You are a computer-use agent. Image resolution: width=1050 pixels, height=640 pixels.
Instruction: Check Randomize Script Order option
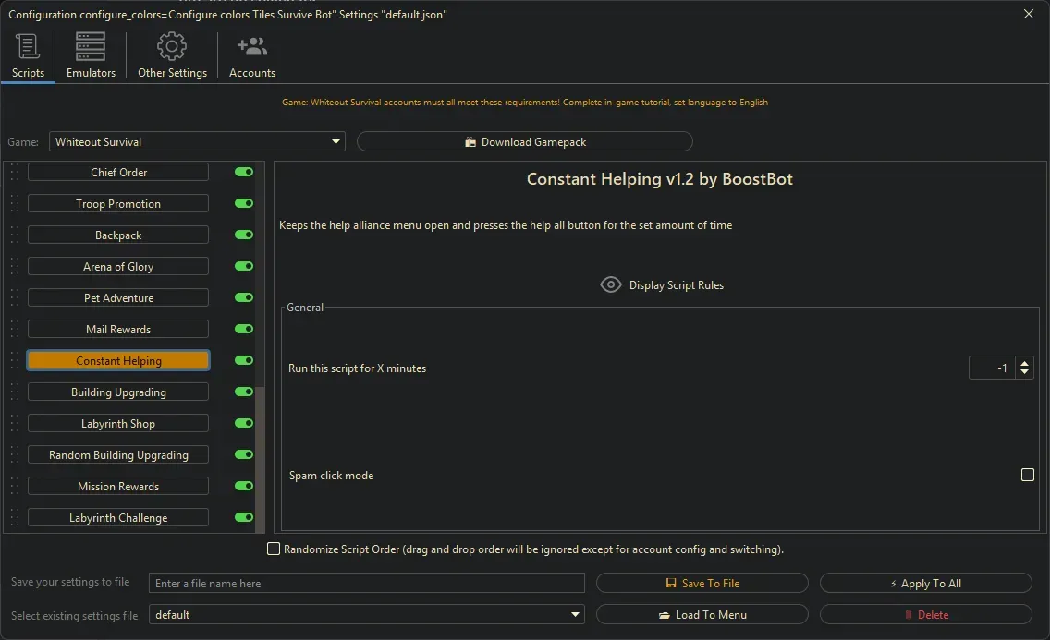(x=274, y=549)
